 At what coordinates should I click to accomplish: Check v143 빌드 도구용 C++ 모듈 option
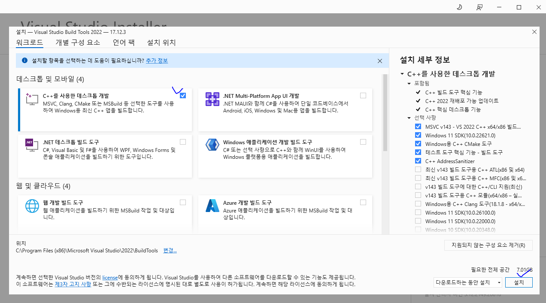[418, 195]
